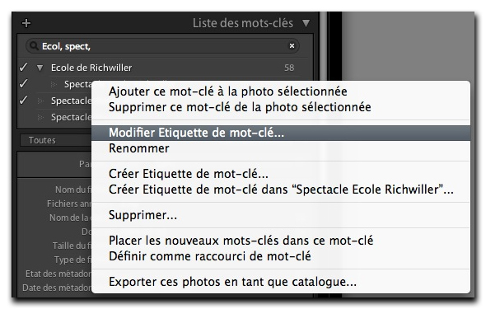Clear the keyword search field text

click(292, 46)
